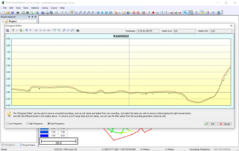Click the main toolbar Print icon
239x151 pixels.
(x=18, y=13)
